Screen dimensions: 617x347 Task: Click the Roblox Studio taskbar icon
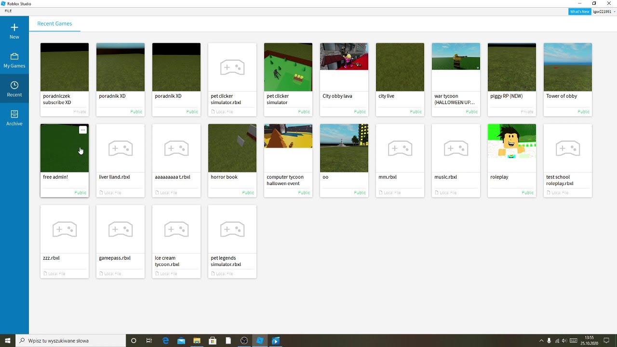260,341
